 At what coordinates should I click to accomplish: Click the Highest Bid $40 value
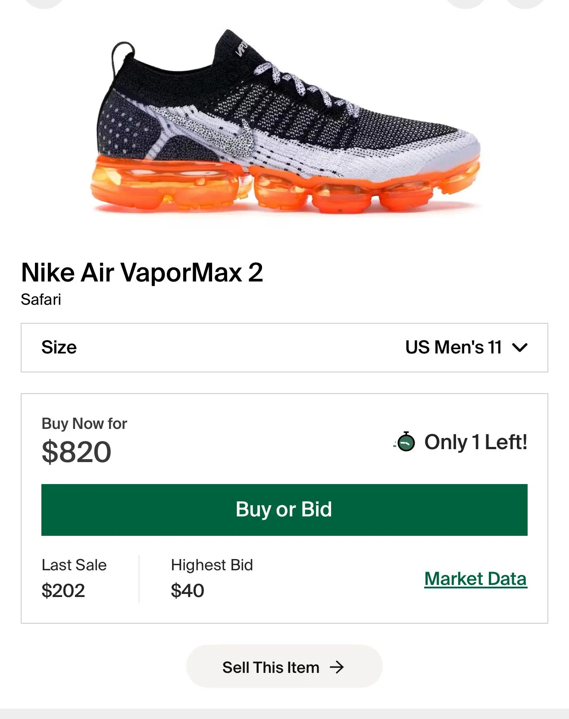coord(188,591)
